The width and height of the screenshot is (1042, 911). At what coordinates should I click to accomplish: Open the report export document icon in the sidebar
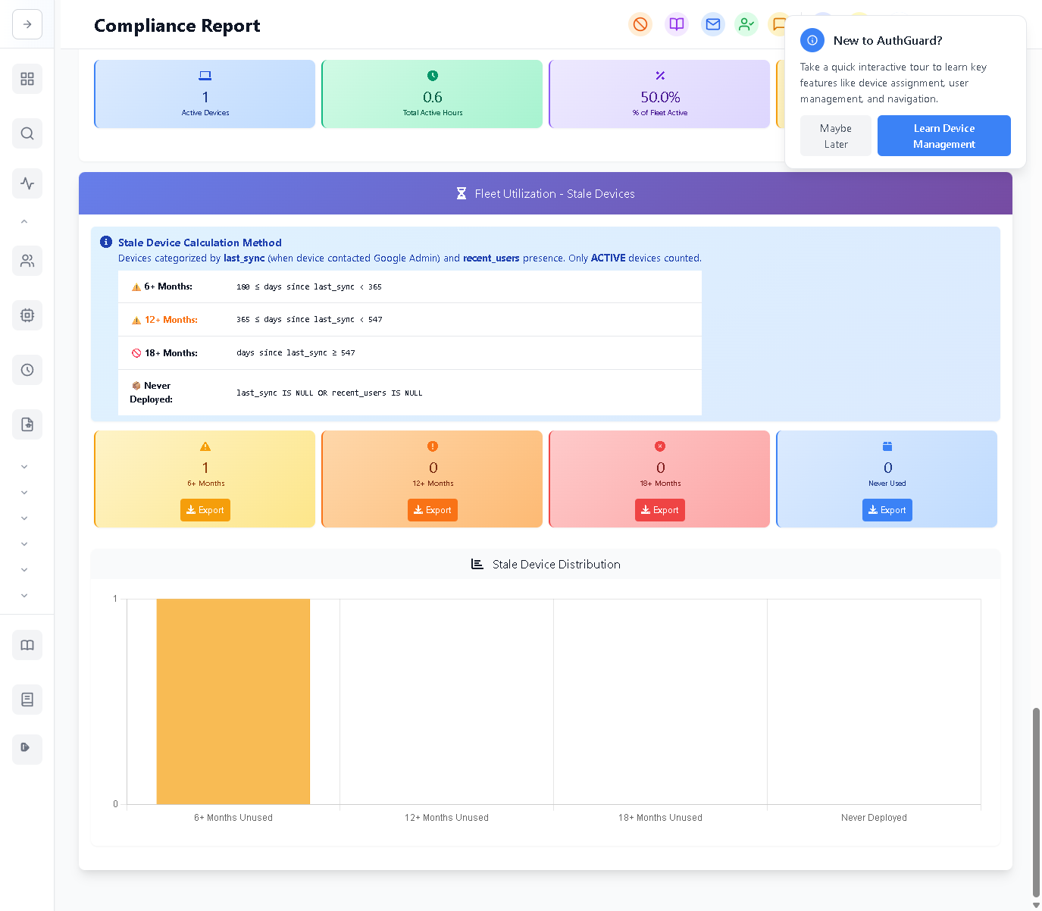click(x=27, y=424)
